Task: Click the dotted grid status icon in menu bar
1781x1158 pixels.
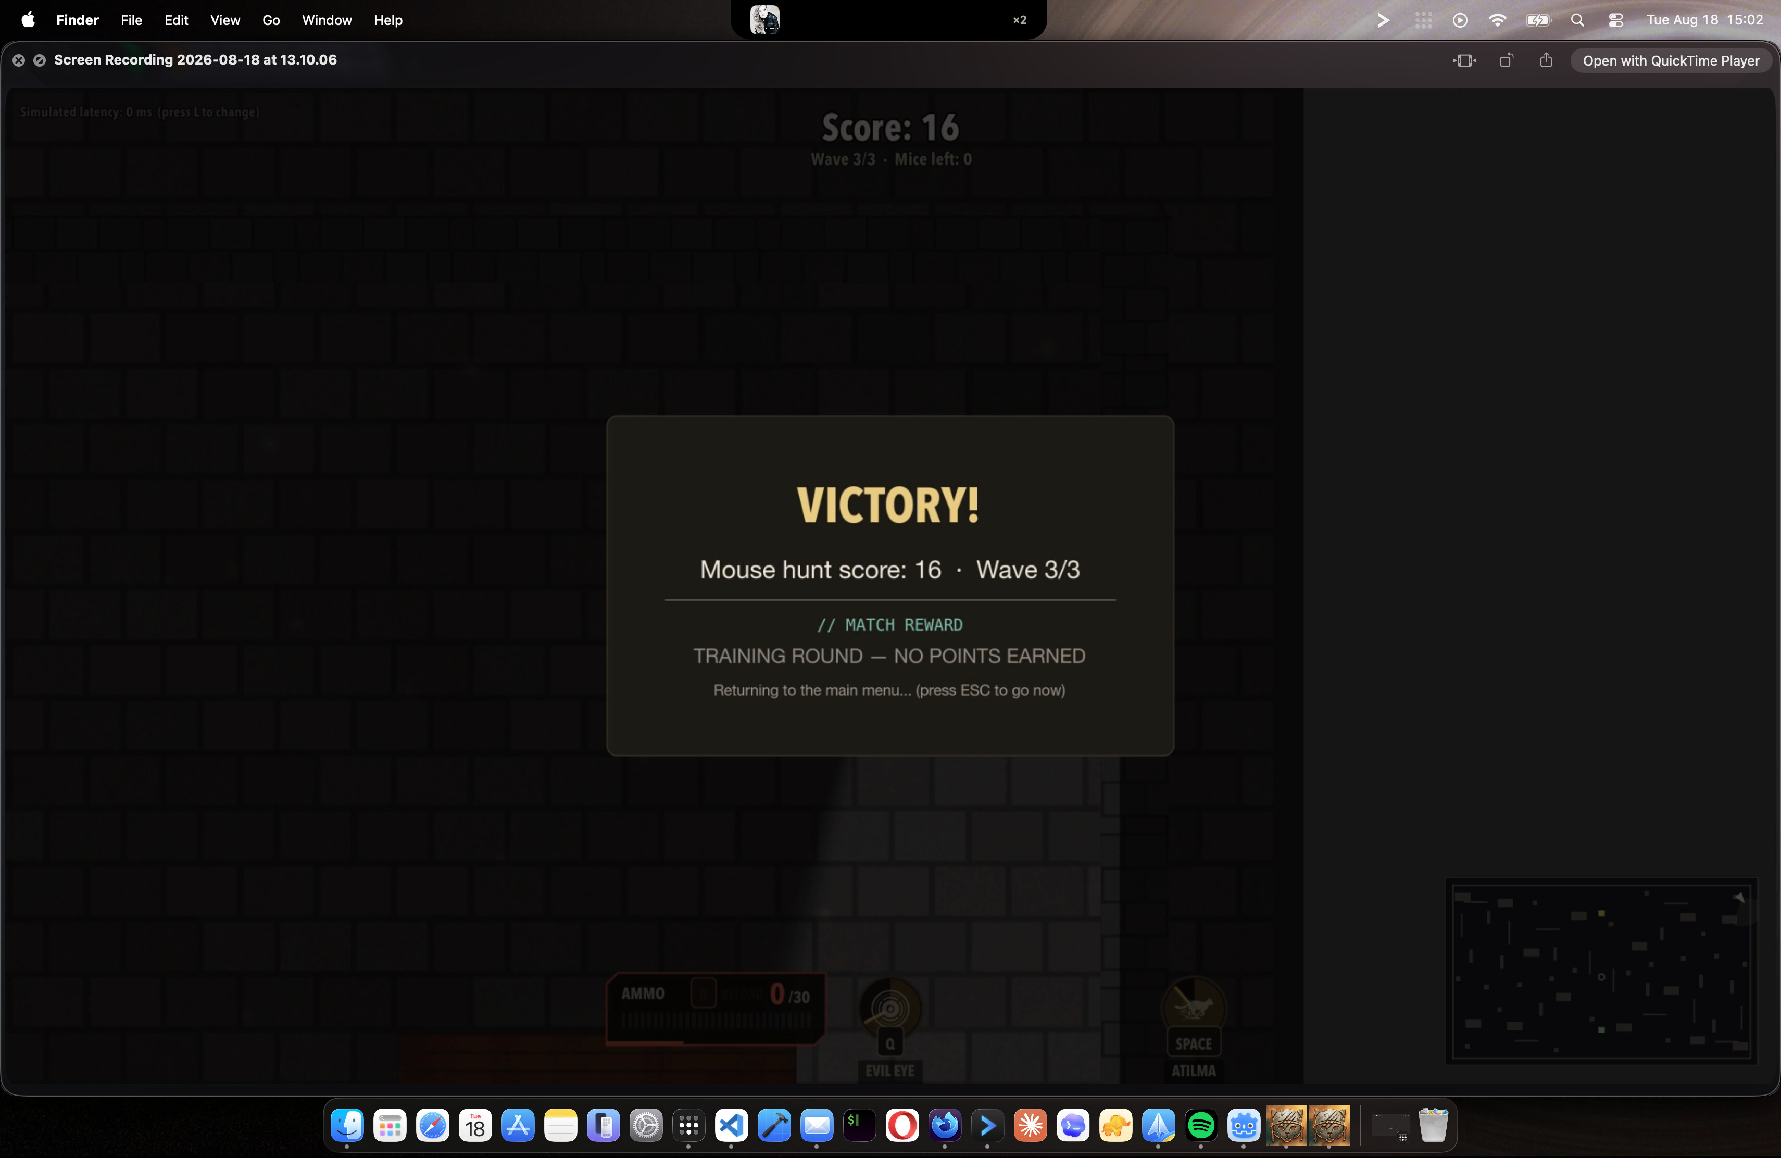Action: (x=1423, y=20)
